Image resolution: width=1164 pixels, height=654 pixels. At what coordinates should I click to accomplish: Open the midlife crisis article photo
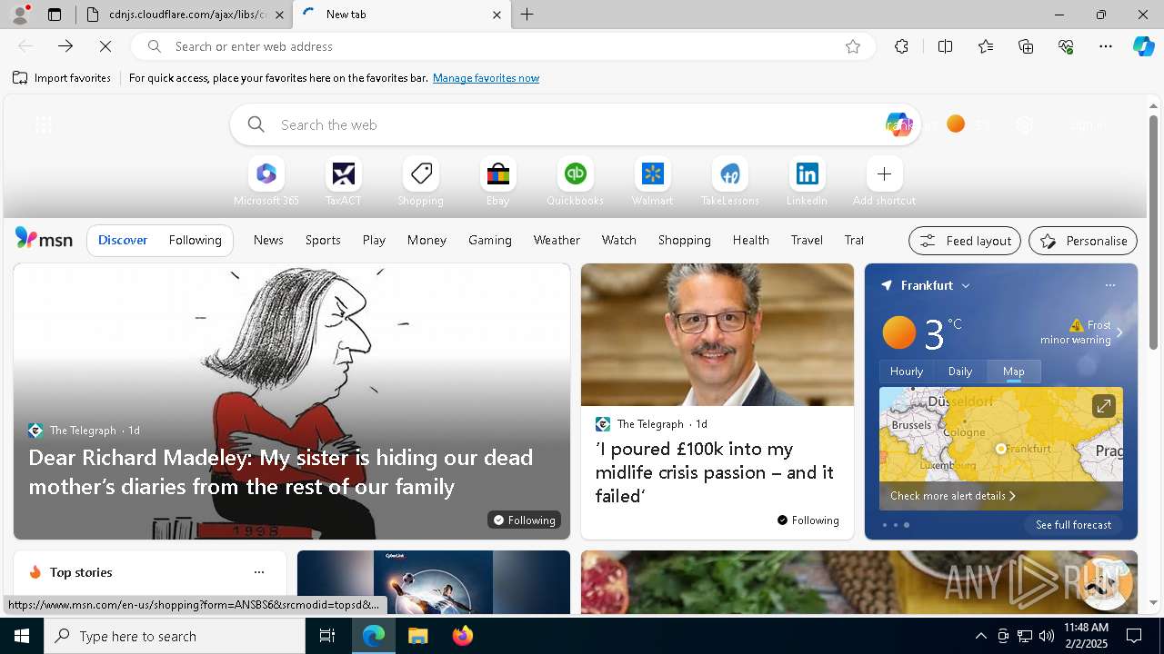(717, 335)
